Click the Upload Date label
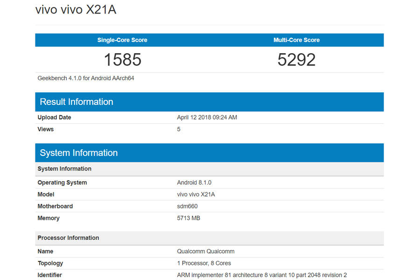Screen dimensions: 420x280 [54, 117]
